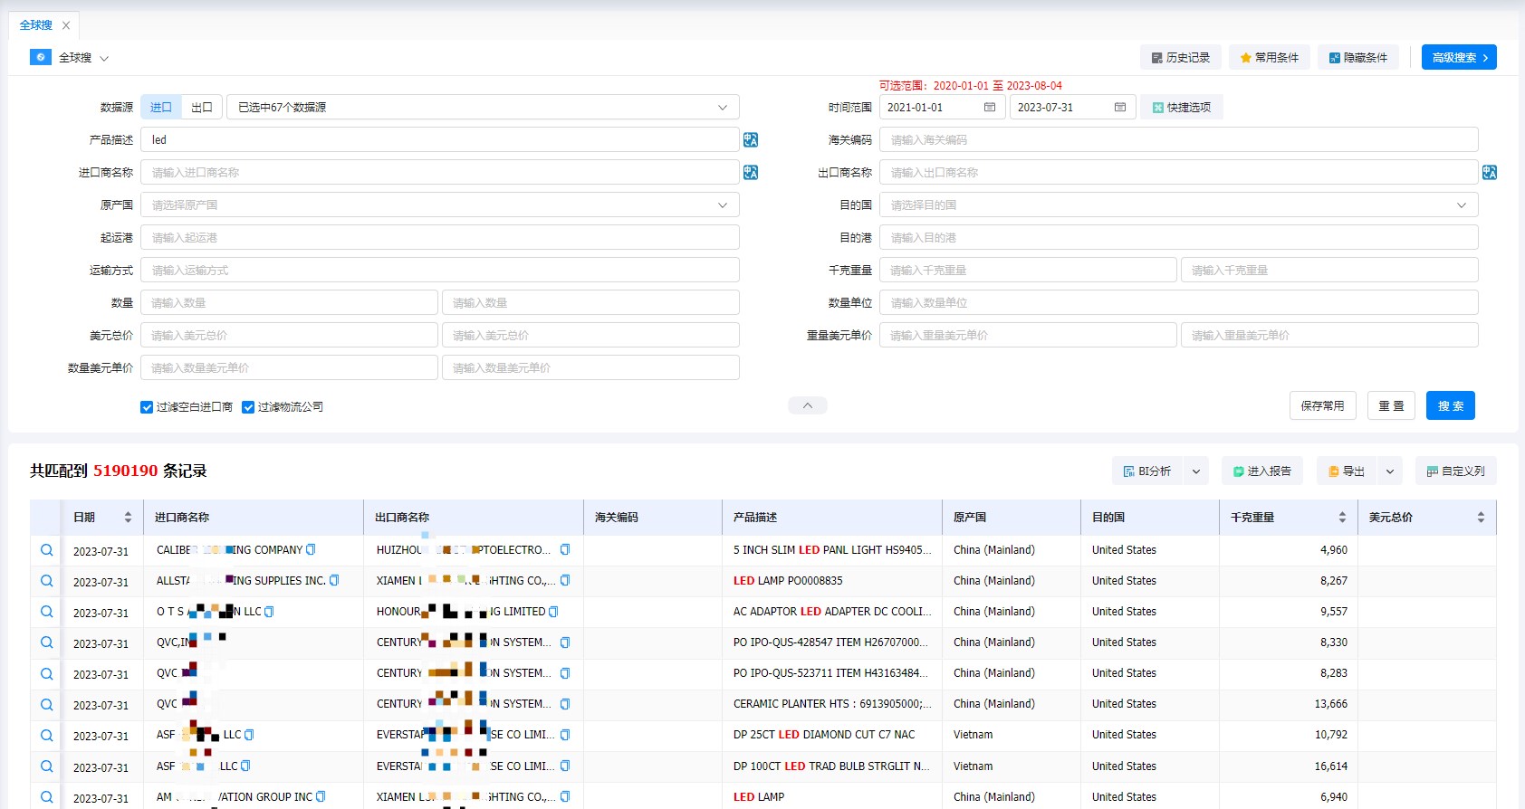This screenshot has width=1525, height=809.
Task: Focus the 运输方式 input field
Action: point(440,270)
